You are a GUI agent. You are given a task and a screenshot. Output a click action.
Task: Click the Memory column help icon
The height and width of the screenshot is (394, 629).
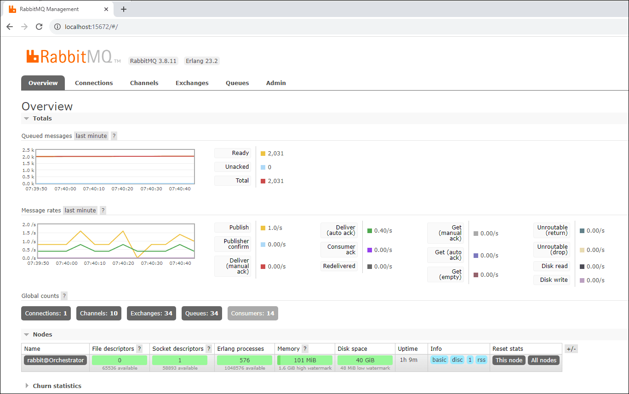[305, 349]
